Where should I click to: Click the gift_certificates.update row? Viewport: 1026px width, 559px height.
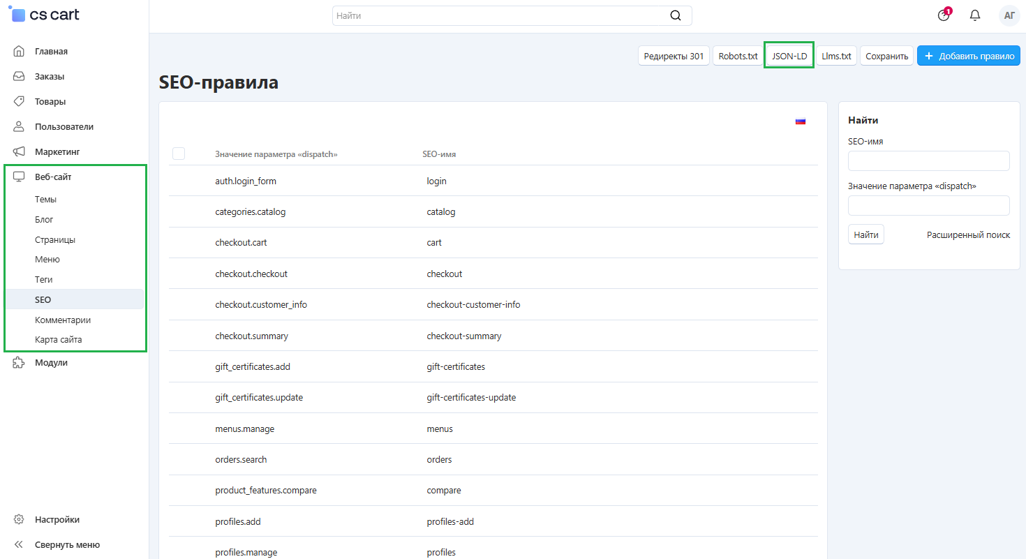pos(495,397)
